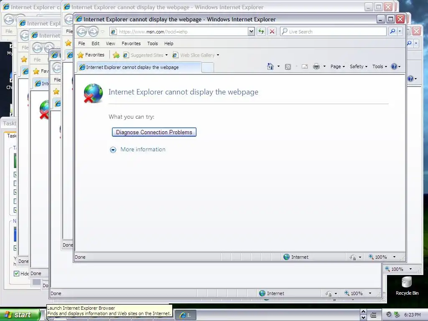
Task: Open the Favorites menu in the menu bar
Action: click(131, 43)
